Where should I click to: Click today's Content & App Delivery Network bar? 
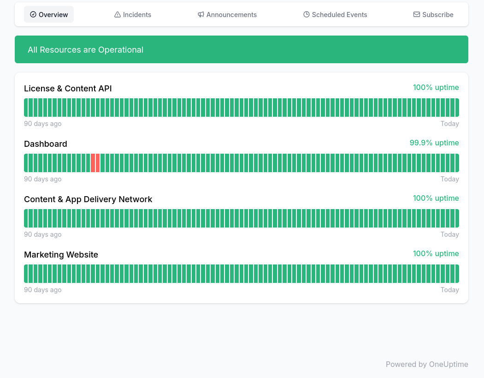(457, 218)
